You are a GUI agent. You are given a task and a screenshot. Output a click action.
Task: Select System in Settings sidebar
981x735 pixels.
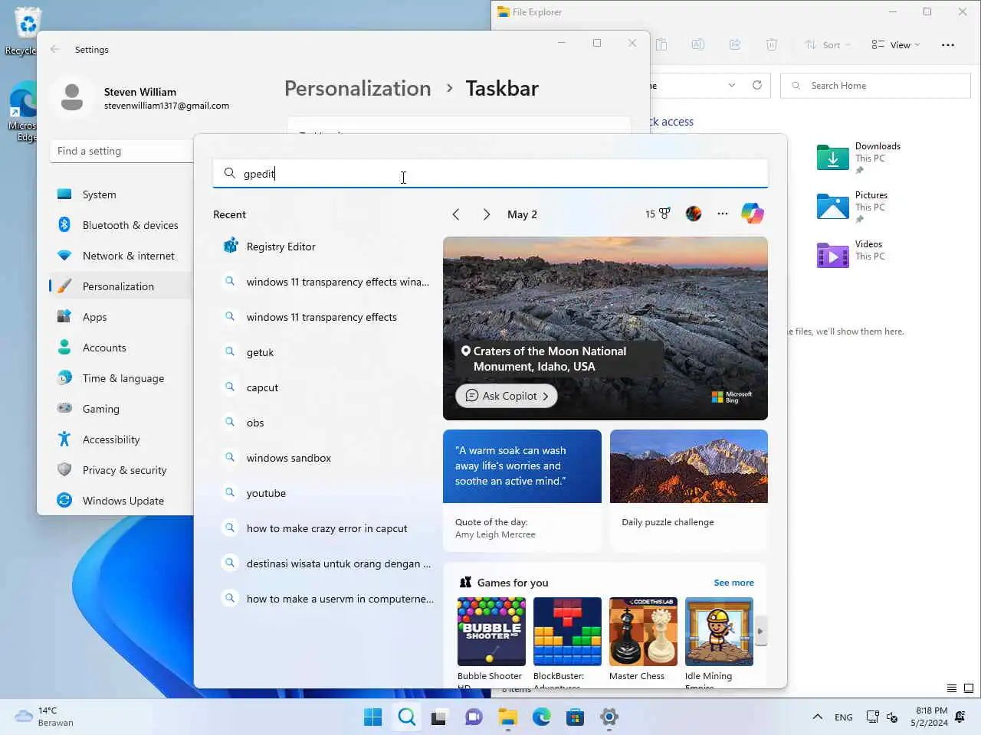tap(121, 194)
